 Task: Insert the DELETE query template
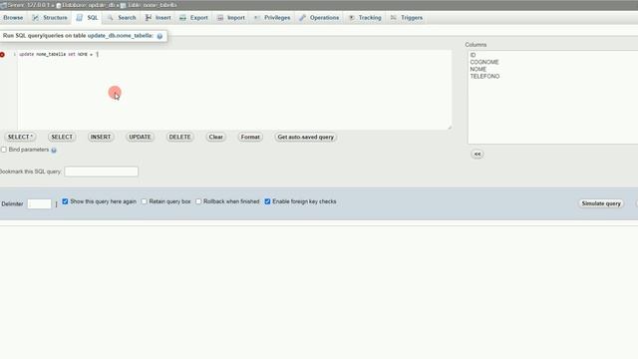pos(179,138)
